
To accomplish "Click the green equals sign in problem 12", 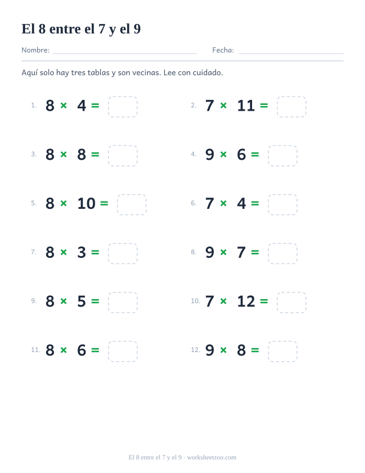I will coord(255,350).
